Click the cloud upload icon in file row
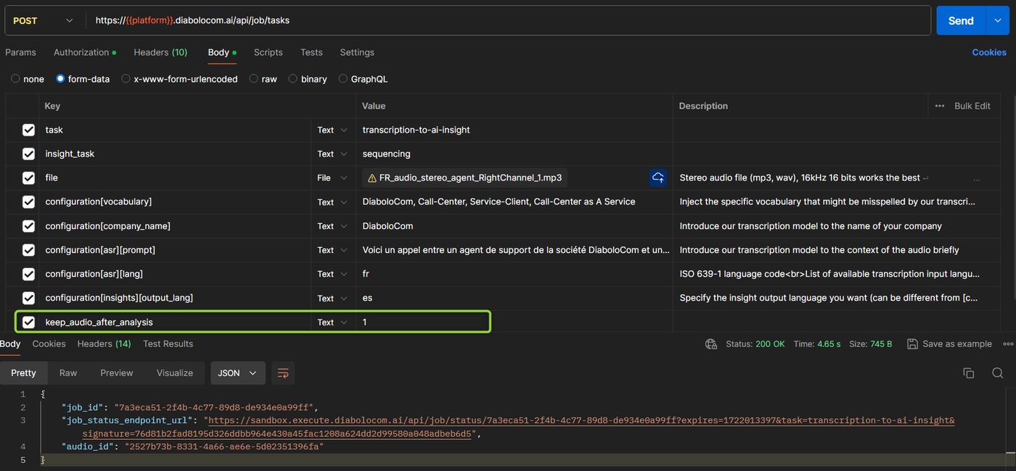The height and width of the screenshot is (471, 1016). click(657, 178)
